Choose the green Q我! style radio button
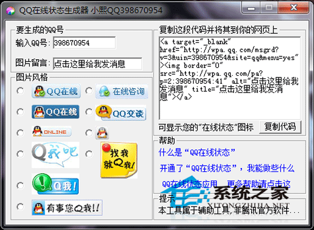Screen dimensions: 314x230 pos(20,186)
